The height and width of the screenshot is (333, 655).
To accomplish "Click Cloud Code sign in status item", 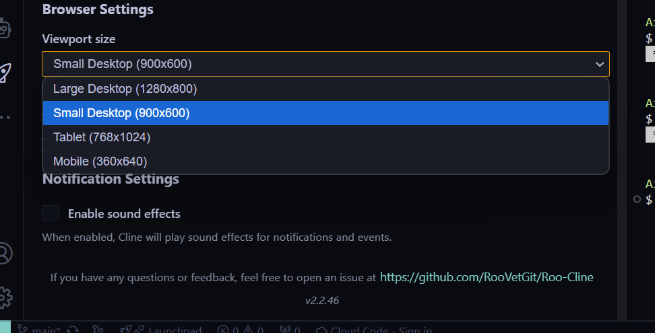I will coord(373,330).
